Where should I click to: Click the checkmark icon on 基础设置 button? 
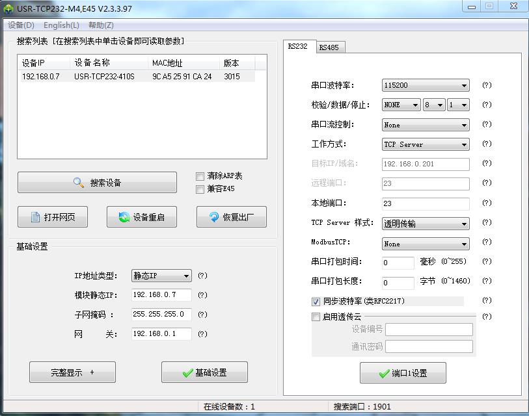[x=187, y=373]
